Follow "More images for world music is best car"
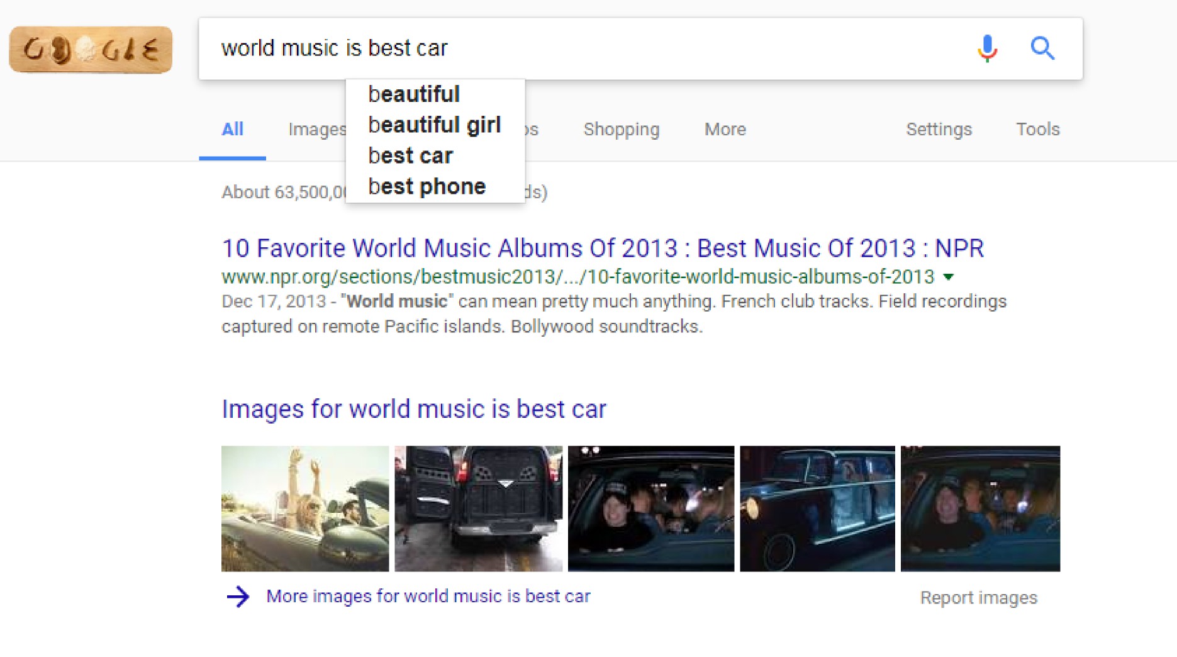Viewport: 1177px width, 657px height. click(428, 597)
